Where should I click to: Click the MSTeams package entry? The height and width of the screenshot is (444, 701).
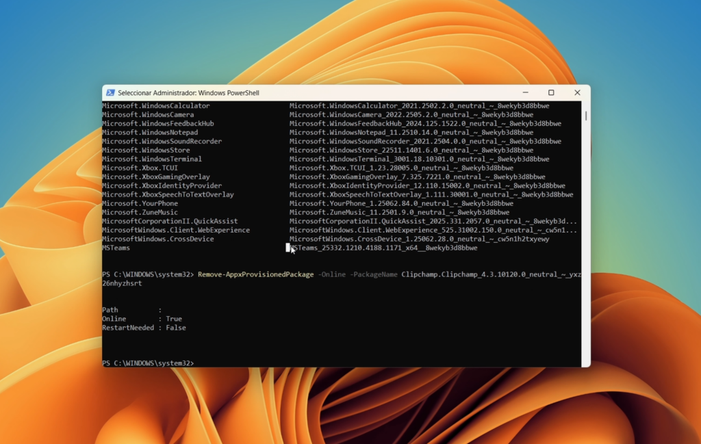point(114,247)
